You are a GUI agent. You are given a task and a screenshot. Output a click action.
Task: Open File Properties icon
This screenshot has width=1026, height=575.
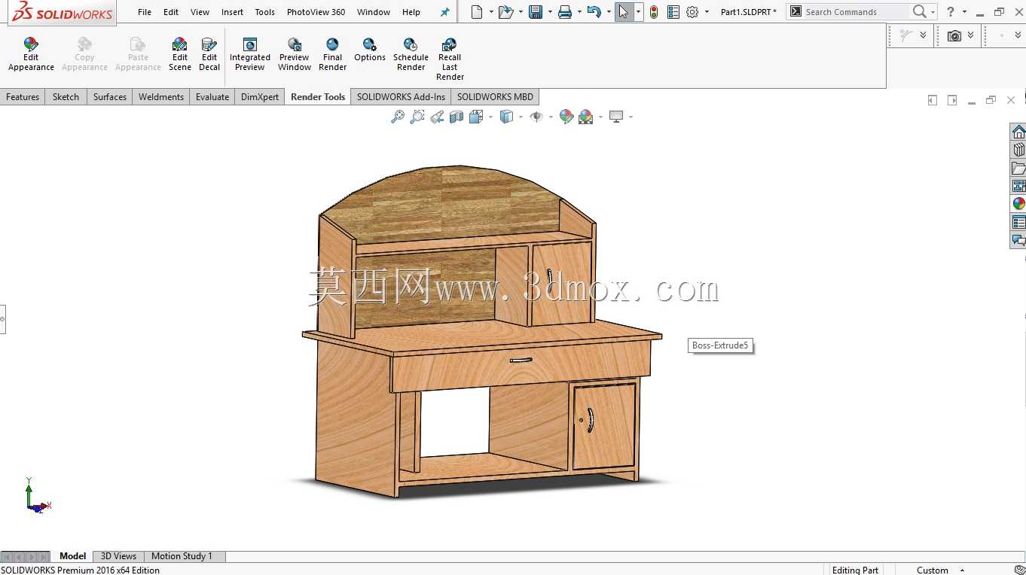pyautogui.click(x=673, y=12)
